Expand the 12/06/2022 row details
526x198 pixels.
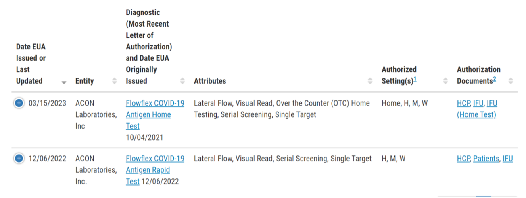(x=19, y=159)
